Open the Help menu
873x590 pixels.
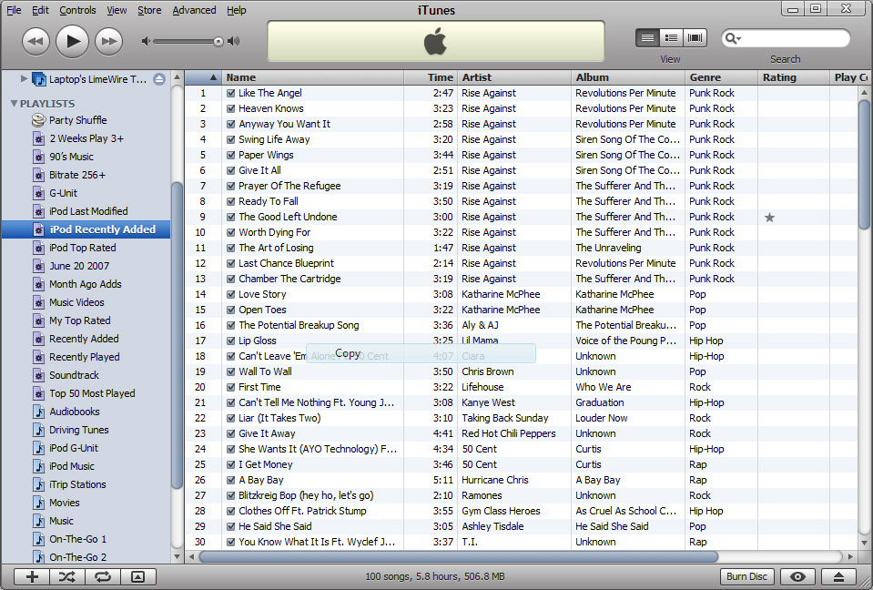pyautogui.click(x=236, y=10)
